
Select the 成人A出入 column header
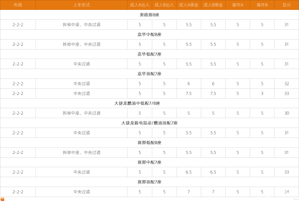point(140,5)
